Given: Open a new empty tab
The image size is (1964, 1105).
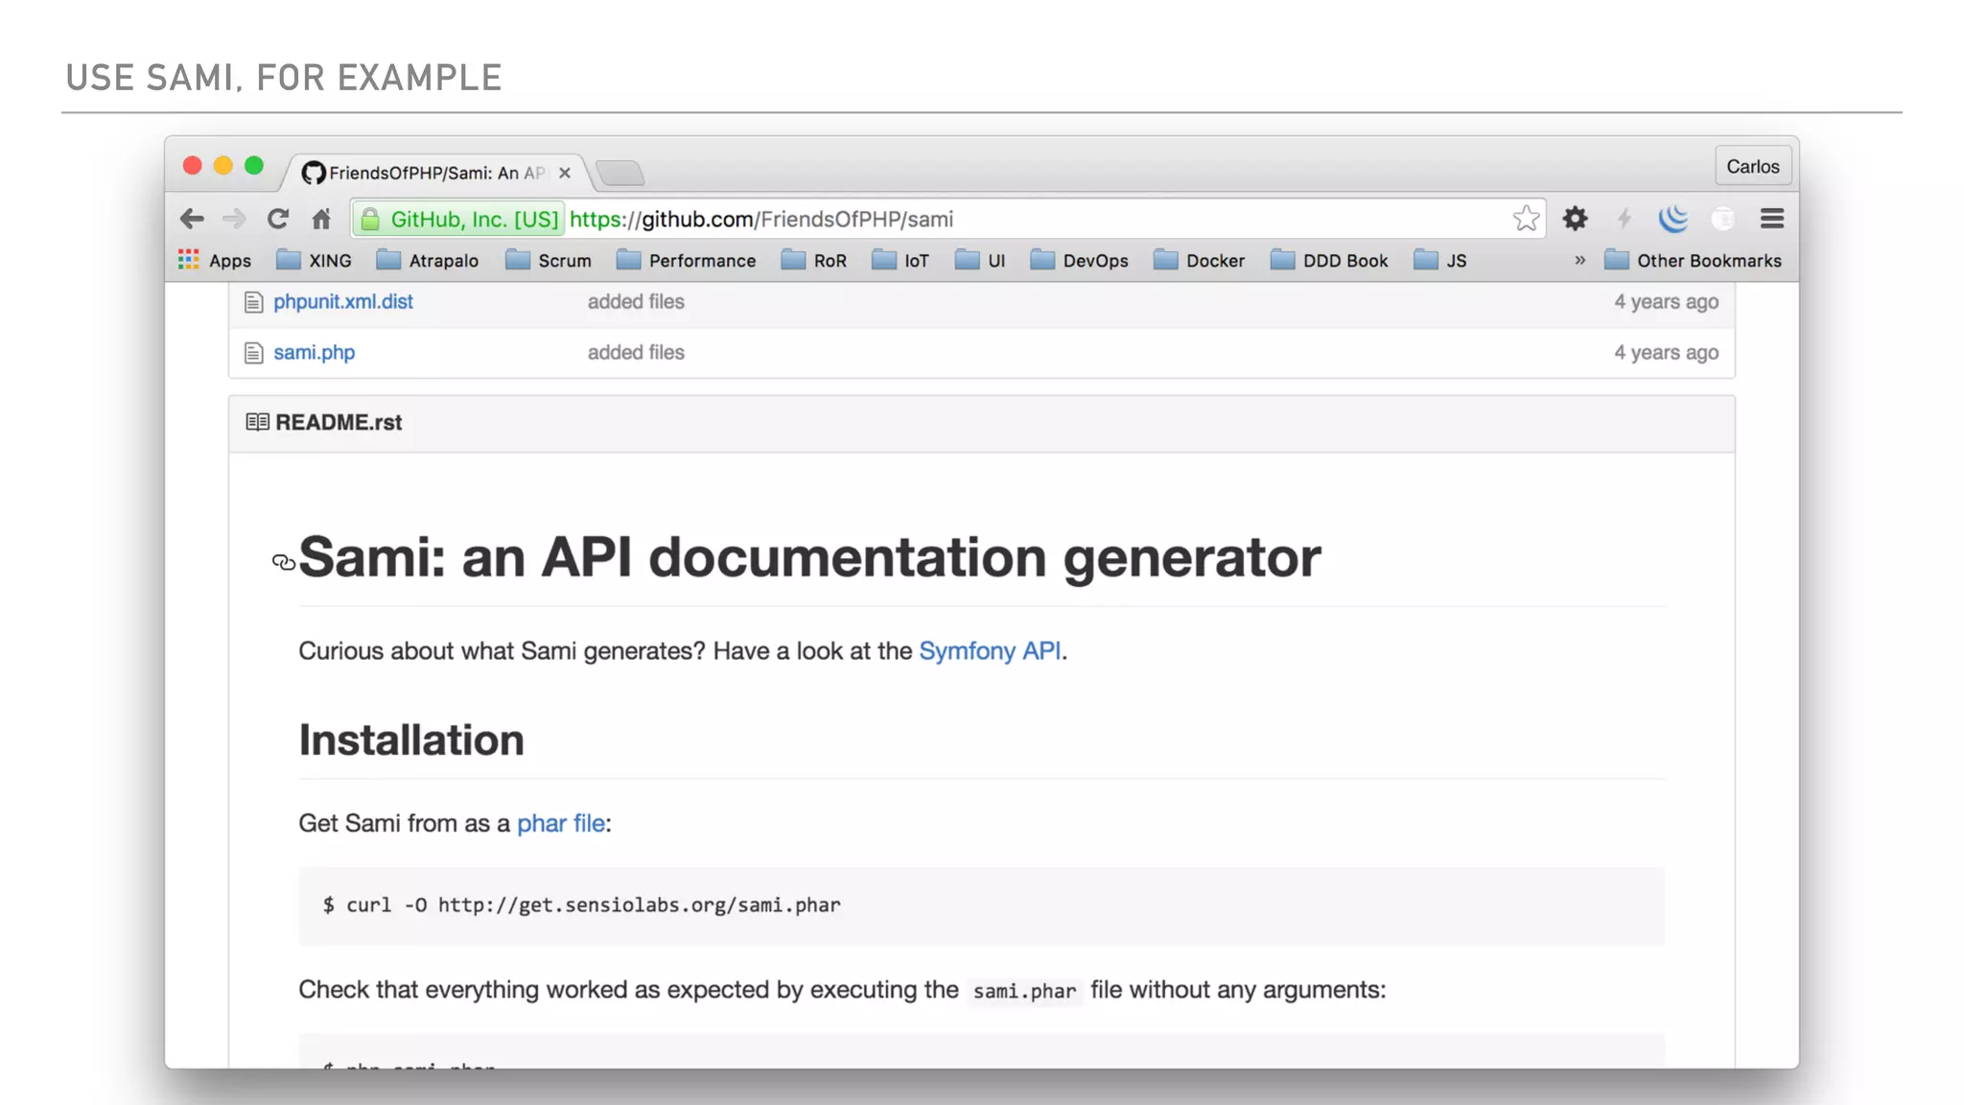Looking at the screenshot, I should (620, 173).
